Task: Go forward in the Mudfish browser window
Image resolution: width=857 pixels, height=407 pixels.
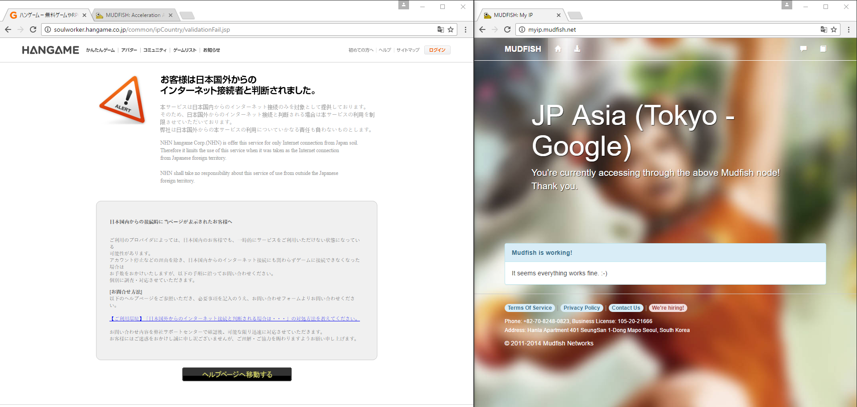Action: (495, 29)
